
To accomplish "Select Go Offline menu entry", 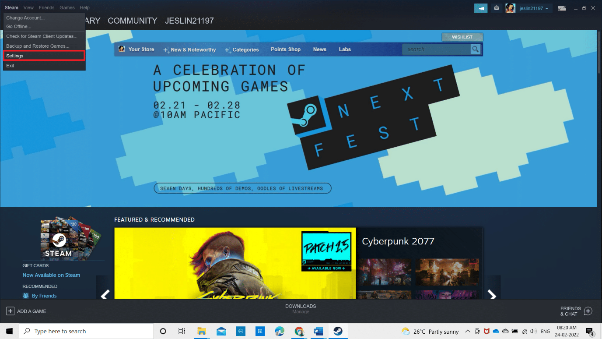I will click(44, 27).
